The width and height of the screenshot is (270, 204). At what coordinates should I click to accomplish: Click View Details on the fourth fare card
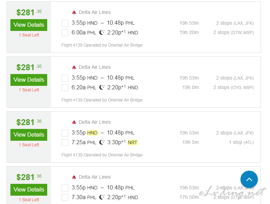tap(29, 190)
